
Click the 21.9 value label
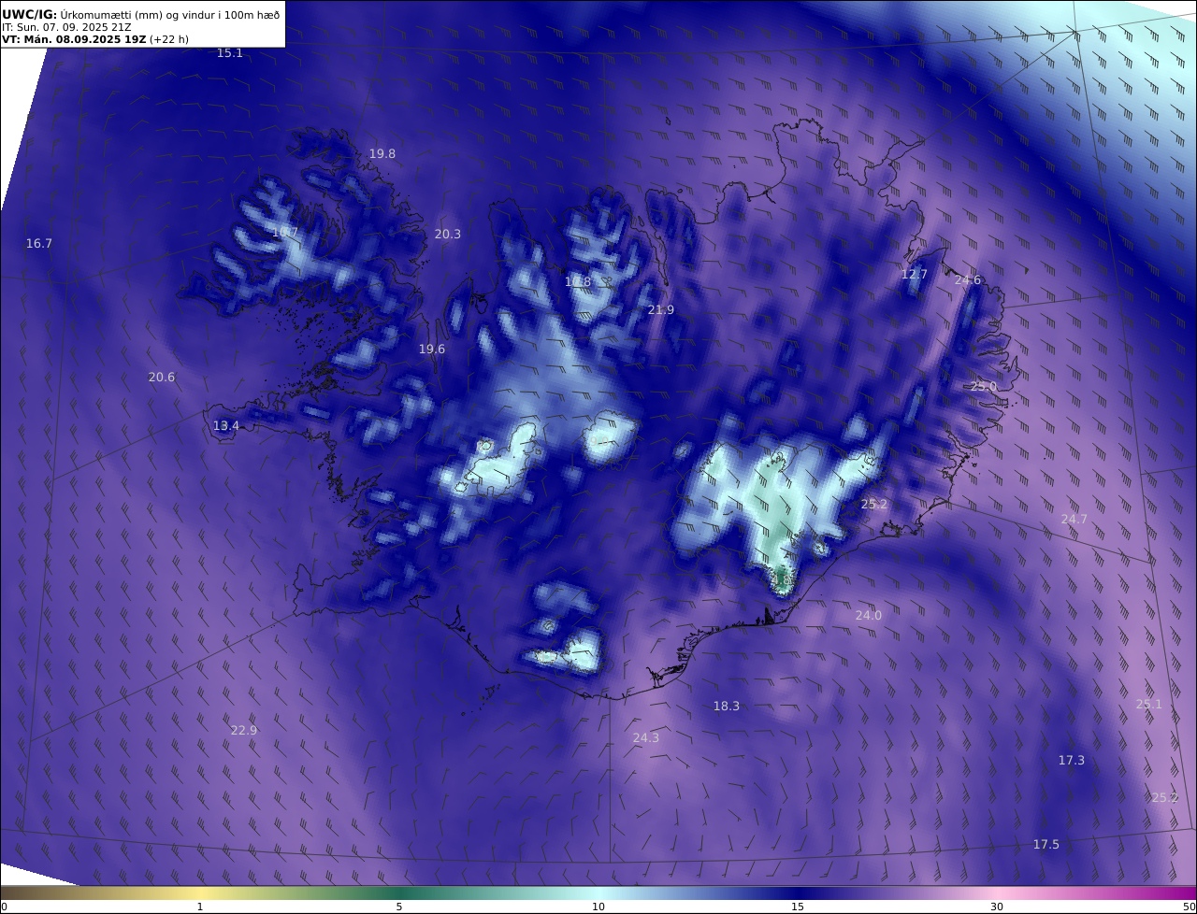[661, 309]
